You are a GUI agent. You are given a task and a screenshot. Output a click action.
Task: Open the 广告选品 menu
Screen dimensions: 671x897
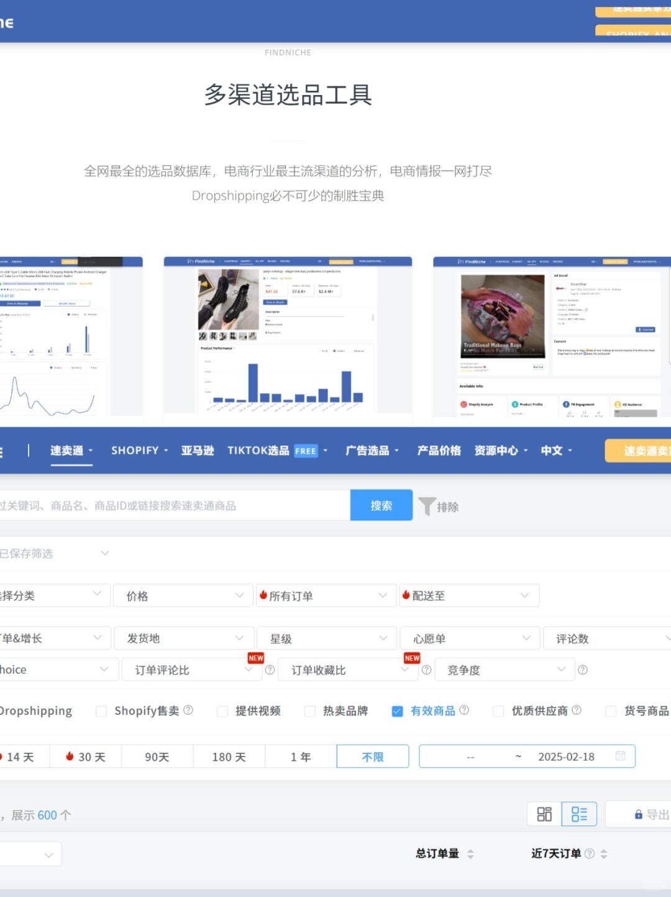click(372, 451)
